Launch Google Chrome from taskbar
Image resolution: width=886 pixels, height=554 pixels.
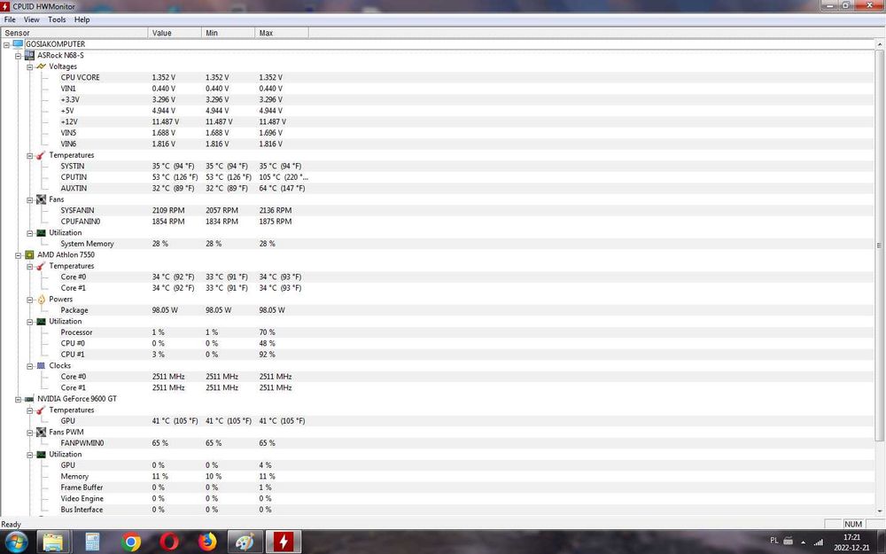(x=130, y=542)
